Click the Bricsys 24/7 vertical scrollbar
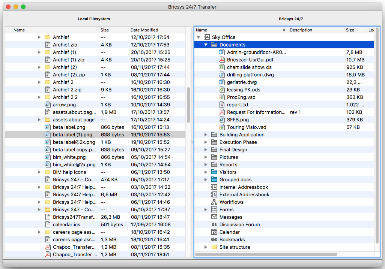The width and height of the screenshot is (385, 269). coord(377,135)
